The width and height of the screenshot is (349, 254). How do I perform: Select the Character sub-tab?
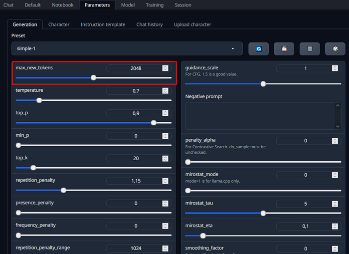coord(59,24)
